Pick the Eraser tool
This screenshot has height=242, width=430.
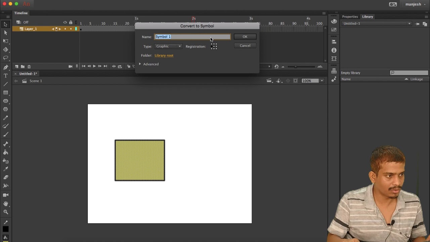(6, 177)
